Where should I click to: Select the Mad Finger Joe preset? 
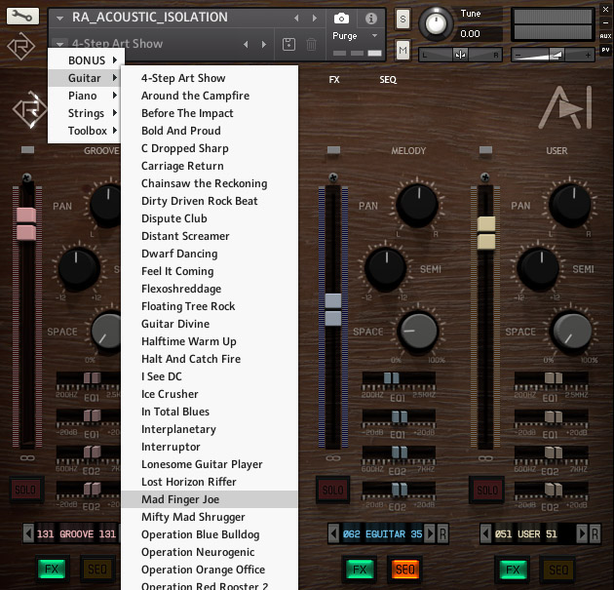click(x=180, y=499)
